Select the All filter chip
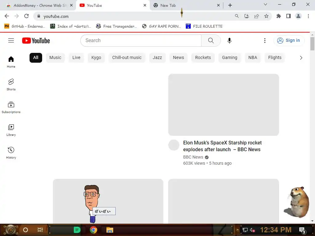Screen dimensions: 315x236 click(x=36, y=57)
